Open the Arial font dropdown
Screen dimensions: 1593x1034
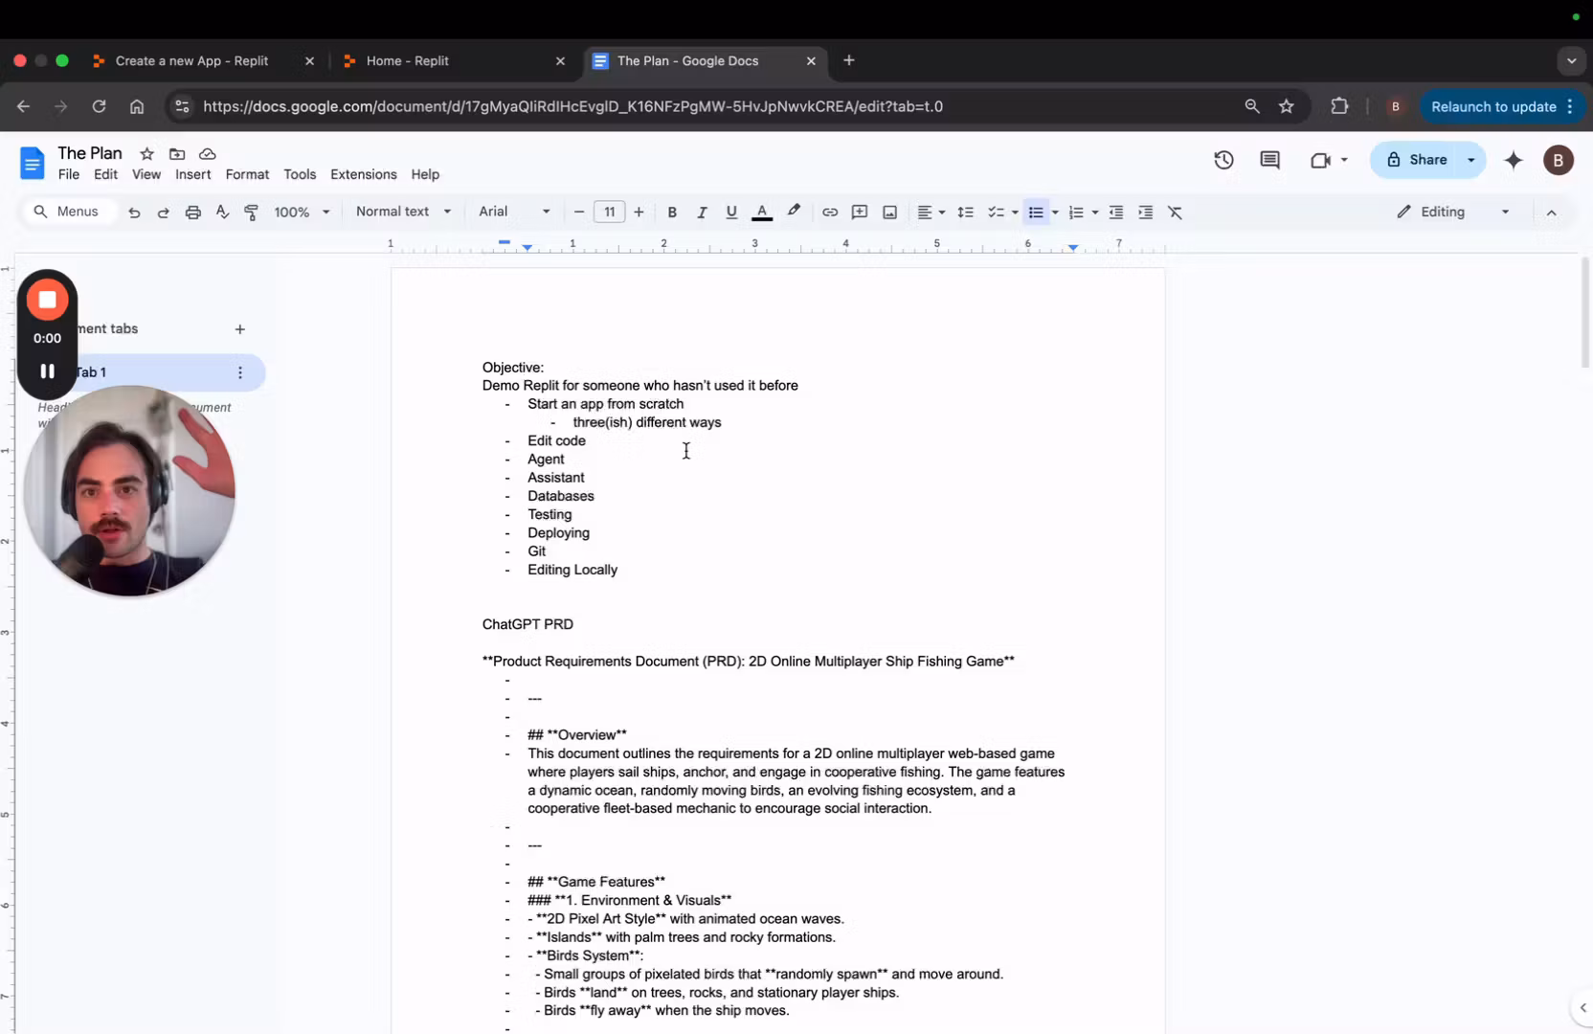tap(514, 212)
